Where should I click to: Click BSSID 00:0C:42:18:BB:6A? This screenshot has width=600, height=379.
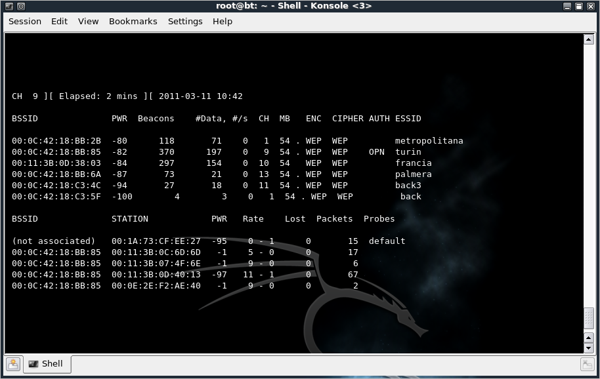click(56, 174)
